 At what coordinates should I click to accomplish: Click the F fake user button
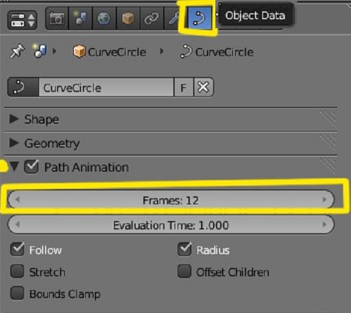pyautogui.click(x=184, y=87)
